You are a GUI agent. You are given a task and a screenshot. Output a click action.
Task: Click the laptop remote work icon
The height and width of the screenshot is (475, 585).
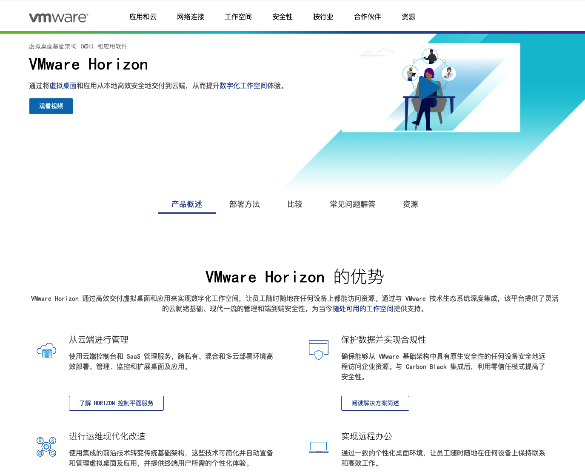tap(319, 447)
